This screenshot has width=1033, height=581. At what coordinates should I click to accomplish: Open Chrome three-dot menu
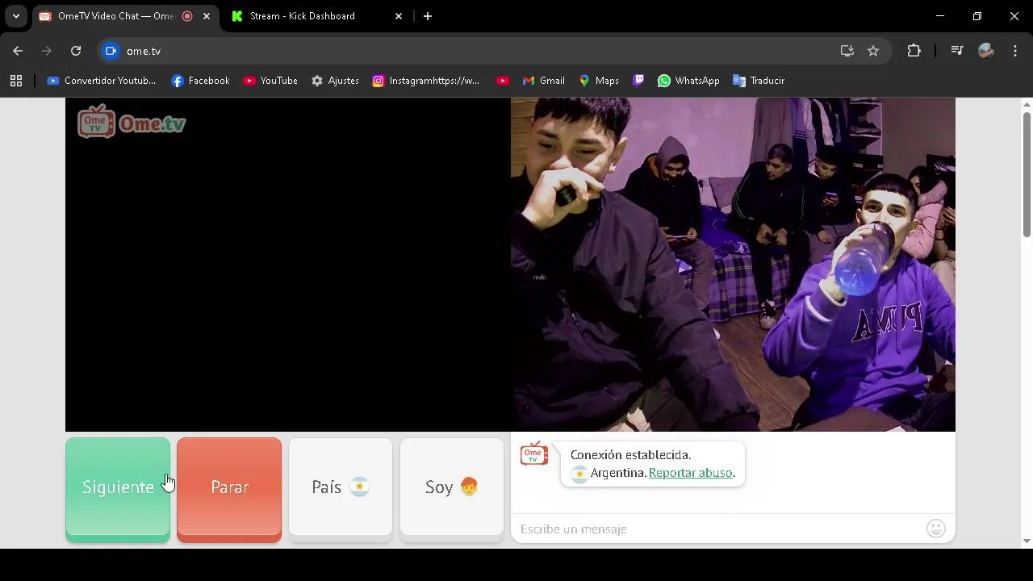click(x=1015, y=51)
